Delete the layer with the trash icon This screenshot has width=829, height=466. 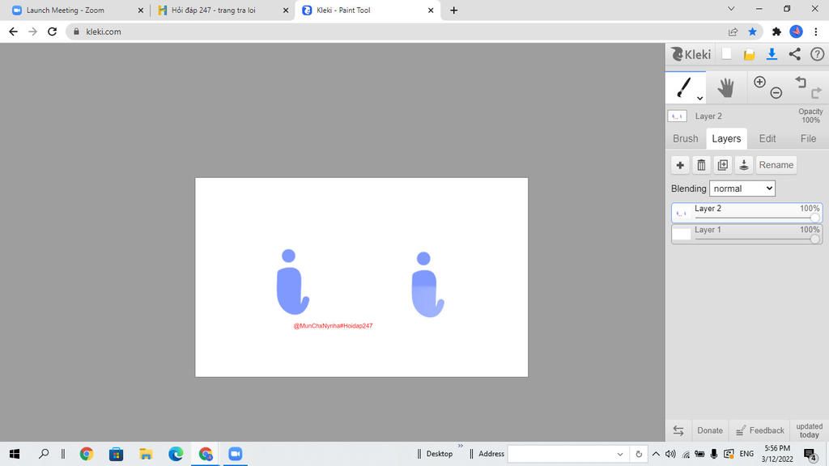(x=701, y=165)
